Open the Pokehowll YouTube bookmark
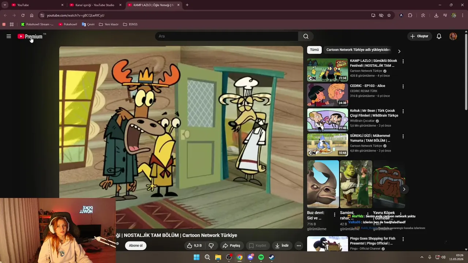 (x=68, y=24)
